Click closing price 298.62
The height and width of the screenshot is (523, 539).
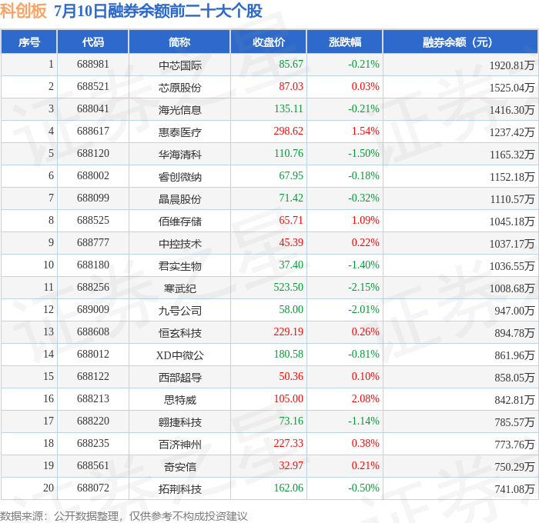pos(289,131)
